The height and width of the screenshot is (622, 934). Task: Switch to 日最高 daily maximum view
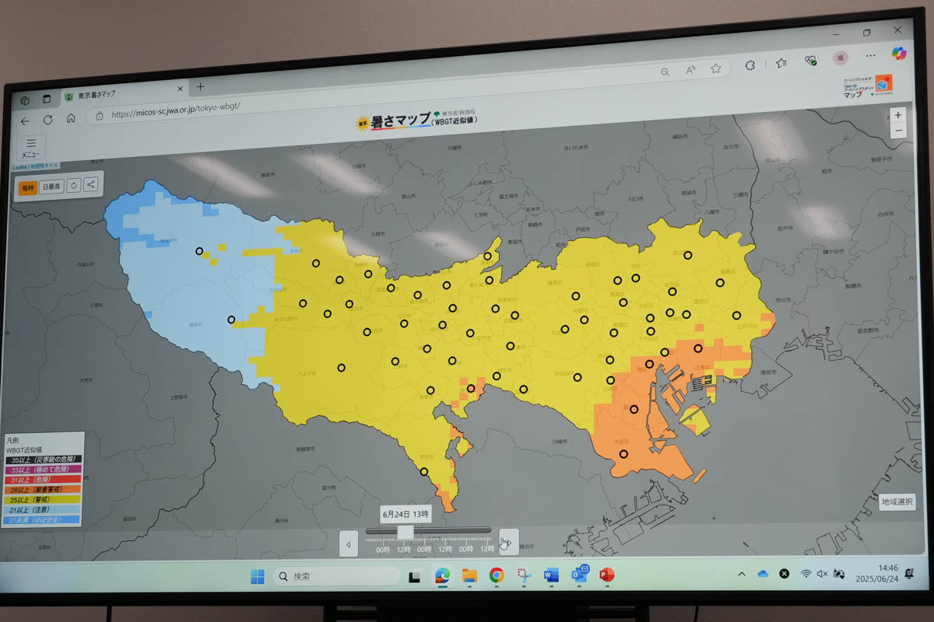[52, 187]
